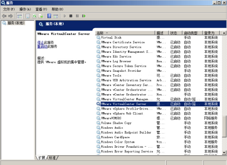This screenshot has height=165, width=227.
Task: Click the 网络服务 logon cell of VMwareVCMSDS
Action: 211,118
